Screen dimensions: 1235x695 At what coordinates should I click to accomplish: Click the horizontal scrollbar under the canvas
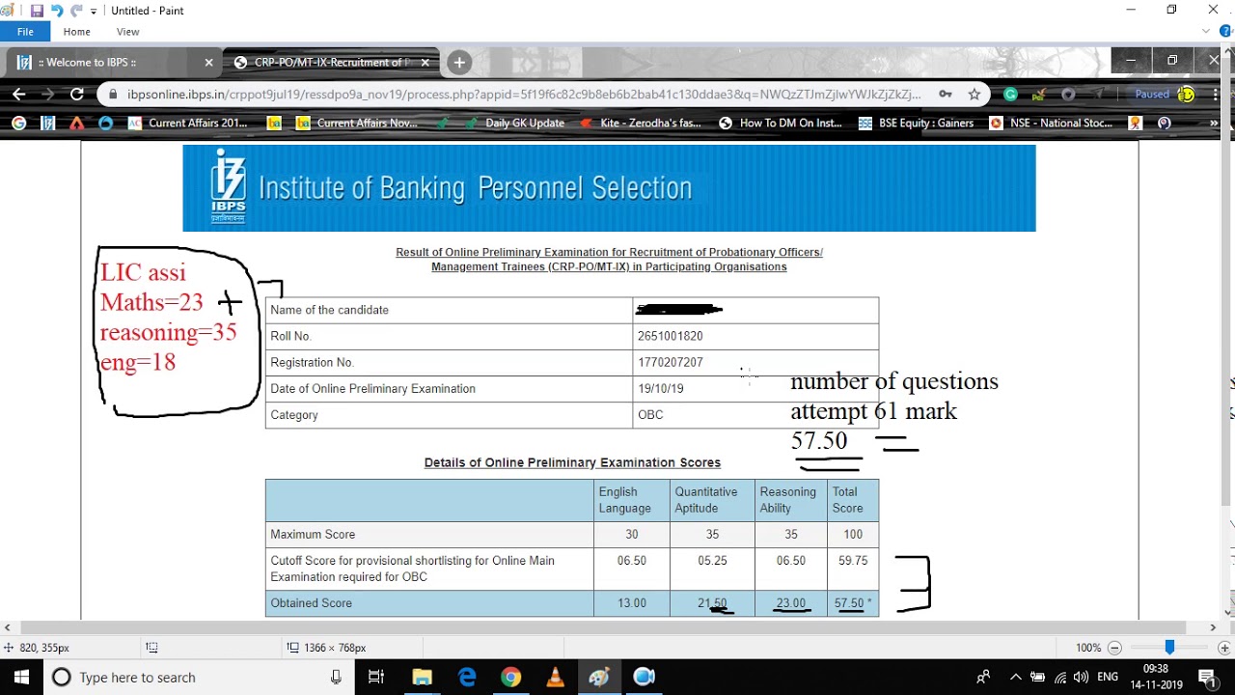click(610, 628)
